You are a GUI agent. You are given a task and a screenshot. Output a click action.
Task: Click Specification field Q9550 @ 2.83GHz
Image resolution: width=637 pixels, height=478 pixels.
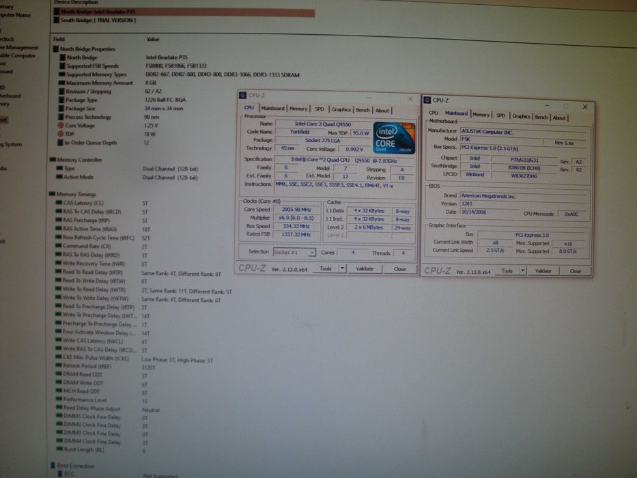(344, 160)
